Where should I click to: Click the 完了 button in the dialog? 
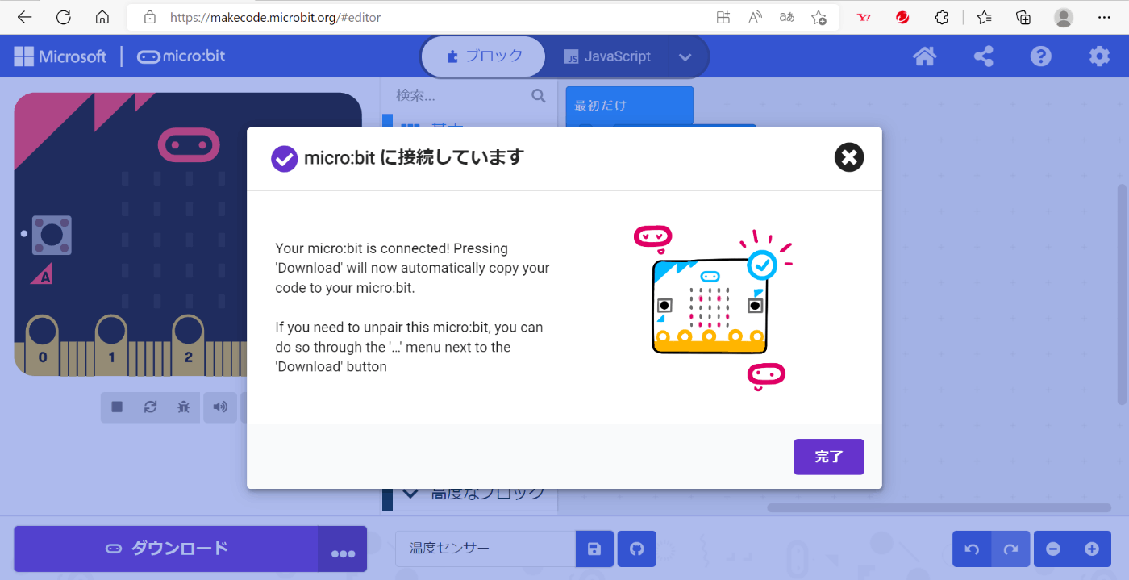coord(828,457)
